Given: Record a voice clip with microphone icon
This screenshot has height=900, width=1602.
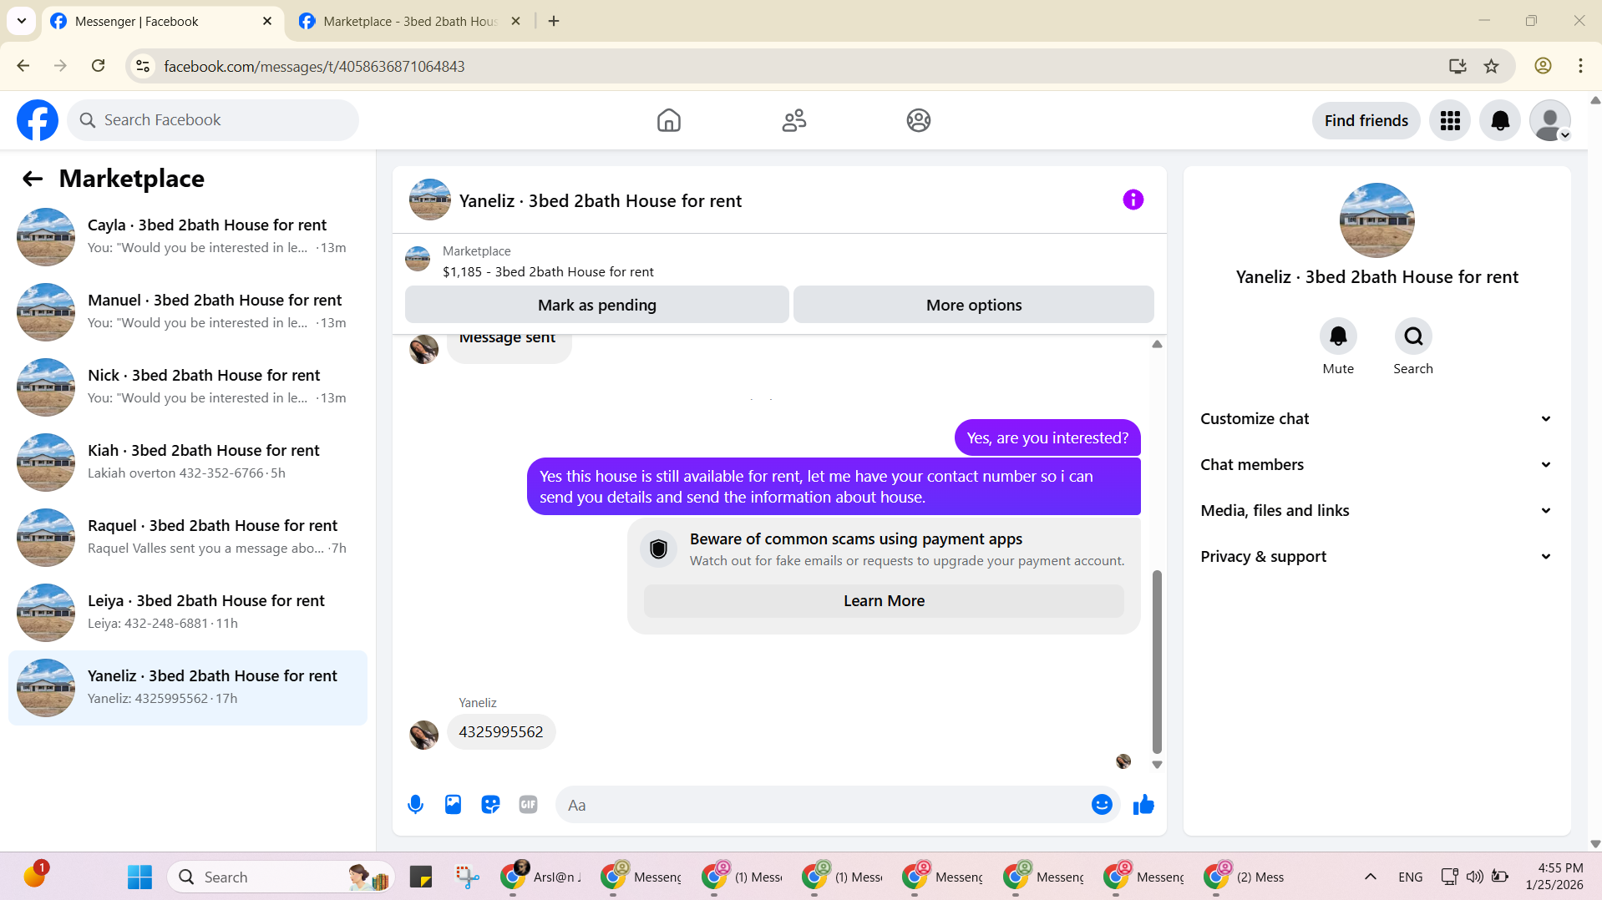Looking at the screenshot, I should [x=415, y=805].
